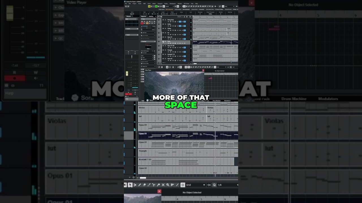Click the Redo arrow in the top toolbar
This screenshot has height=203, width=362.
[x=128, y=6]
